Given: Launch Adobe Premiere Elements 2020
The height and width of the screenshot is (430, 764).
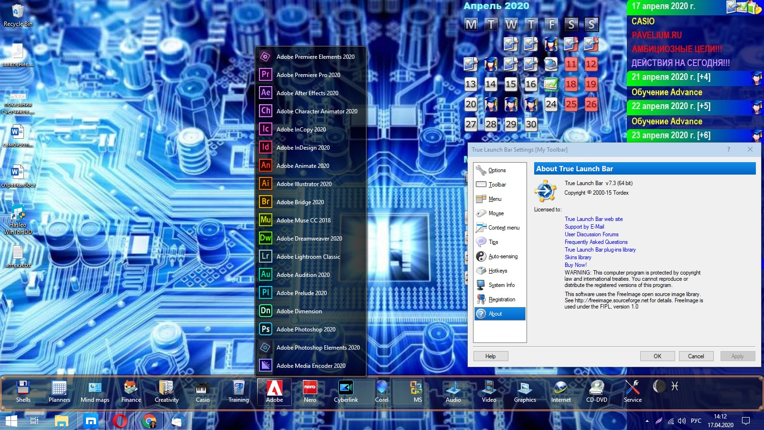Looking at the screenshot, I should 311,56.
